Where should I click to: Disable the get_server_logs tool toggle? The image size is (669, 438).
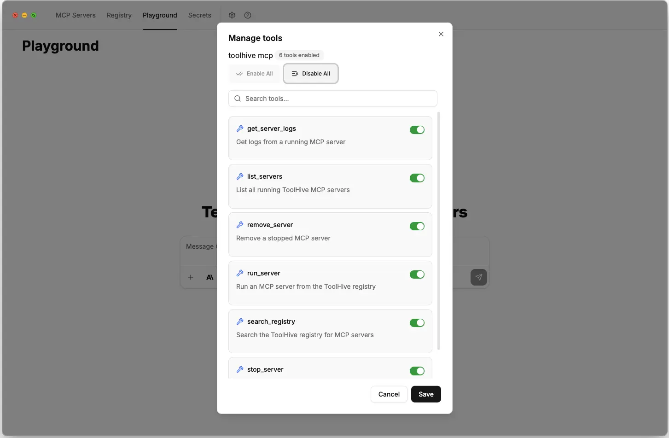tap(417, 129)
